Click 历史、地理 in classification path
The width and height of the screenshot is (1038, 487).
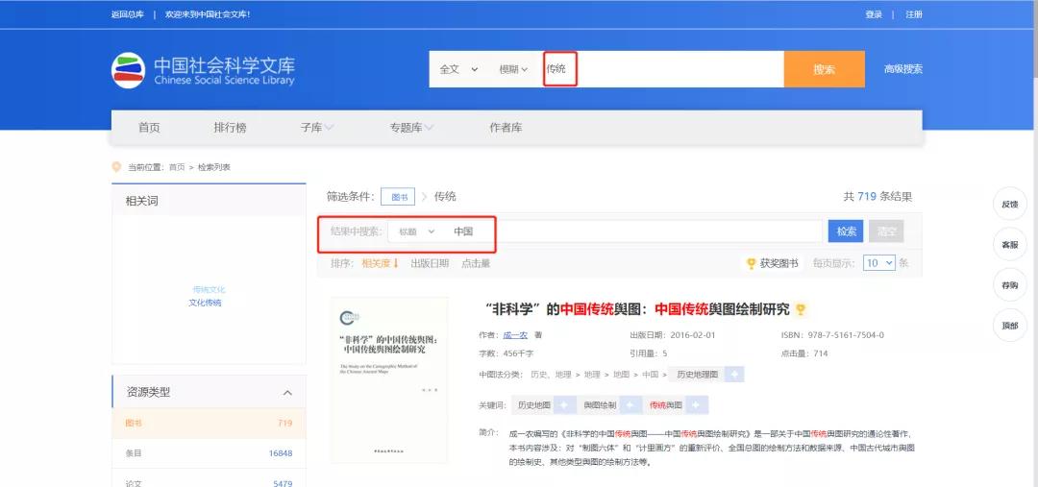(551, 375)
